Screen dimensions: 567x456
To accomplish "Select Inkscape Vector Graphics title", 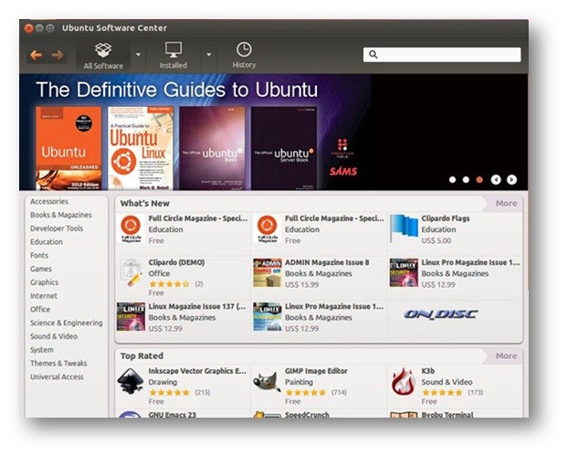I will click(197, 371).
